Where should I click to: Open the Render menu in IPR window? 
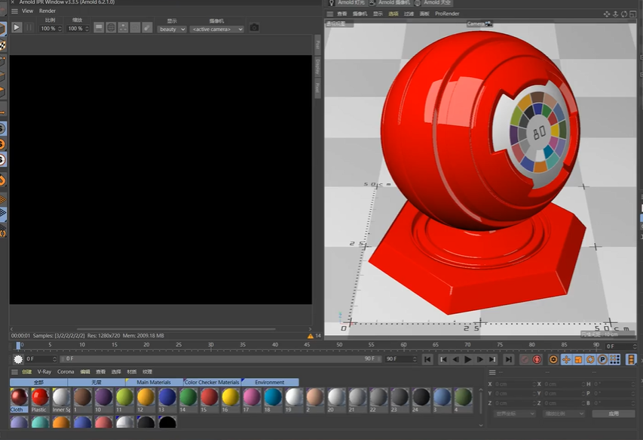pos(47,11)
